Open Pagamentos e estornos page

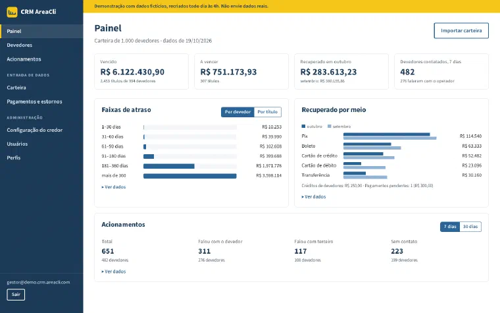coord(41,101)
